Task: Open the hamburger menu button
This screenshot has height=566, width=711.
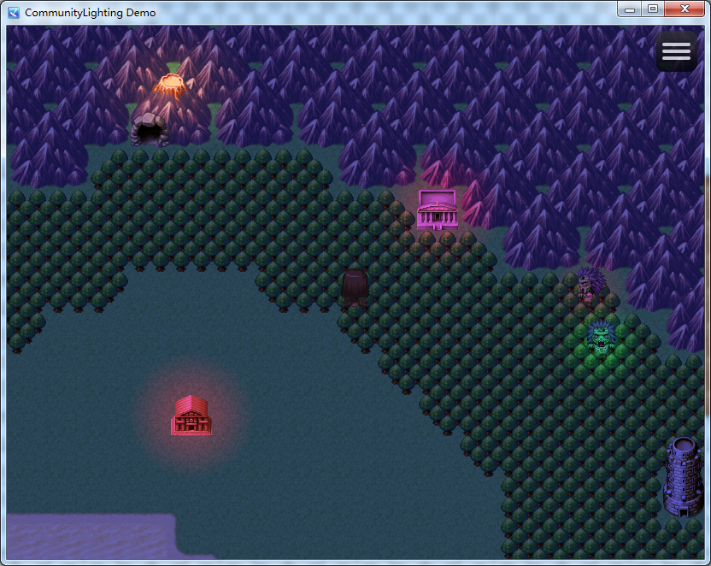Action: (x=675, y=51)
